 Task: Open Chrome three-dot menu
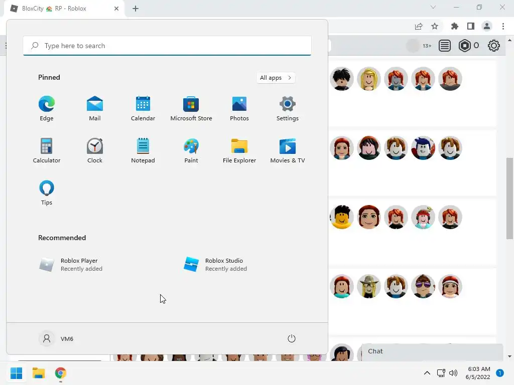click(503, 26)
